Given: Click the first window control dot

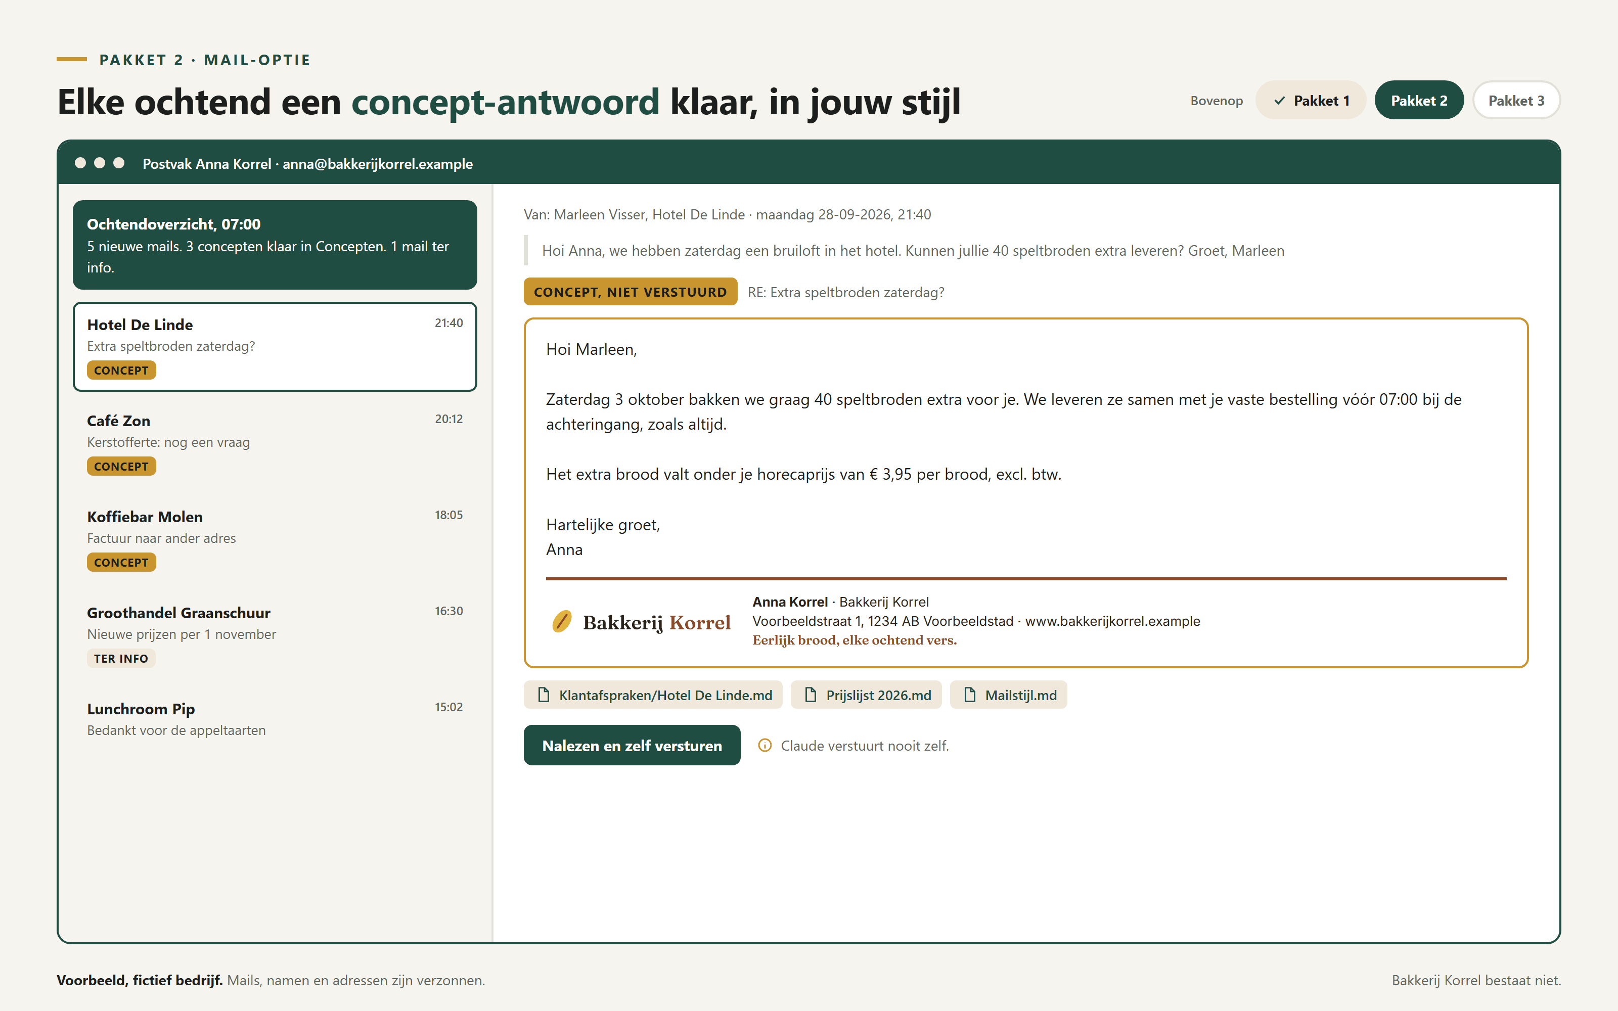Looking at the screenshot, I should pos(80,163).
